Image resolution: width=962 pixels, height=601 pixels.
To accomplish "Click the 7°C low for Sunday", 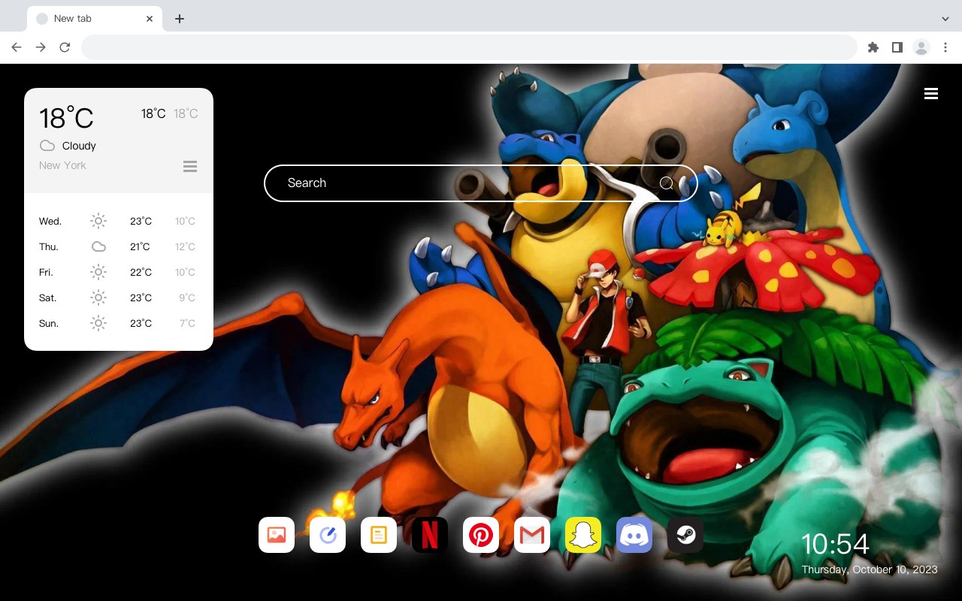I will click(187, 324).
